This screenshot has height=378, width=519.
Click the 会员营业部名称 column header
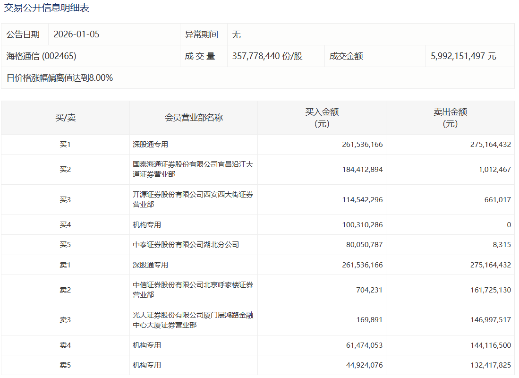coord(194,118)
